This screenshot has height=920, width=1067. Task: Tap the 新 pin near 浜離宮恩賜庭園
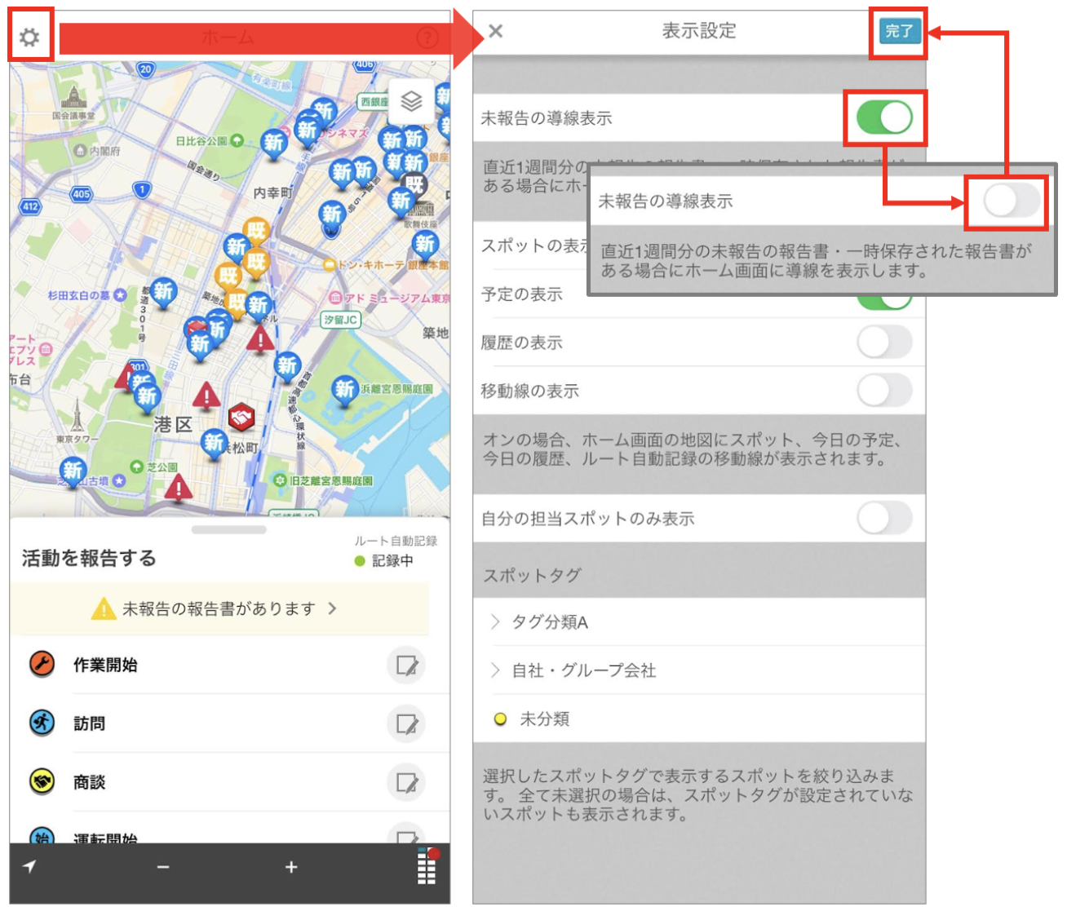345,391
